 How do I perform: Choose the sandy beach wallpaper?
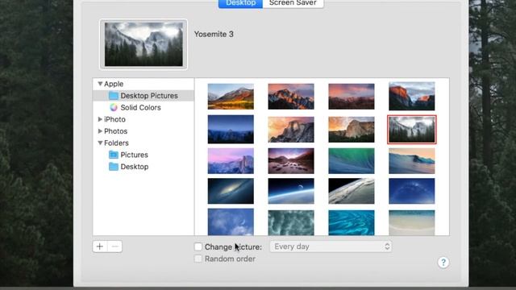pyautogui.click(x=412, y=222)
